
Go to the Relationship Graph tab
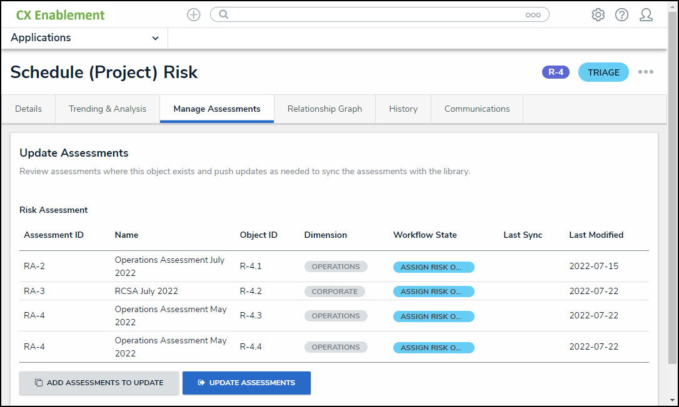pyautogui.click(x=324, y=109)
